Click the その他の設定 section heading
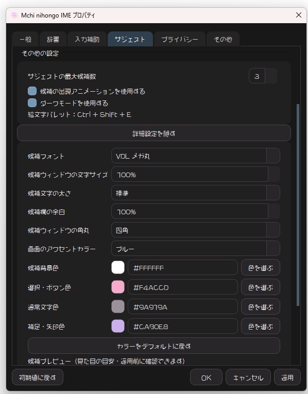 tap(41, 53)
